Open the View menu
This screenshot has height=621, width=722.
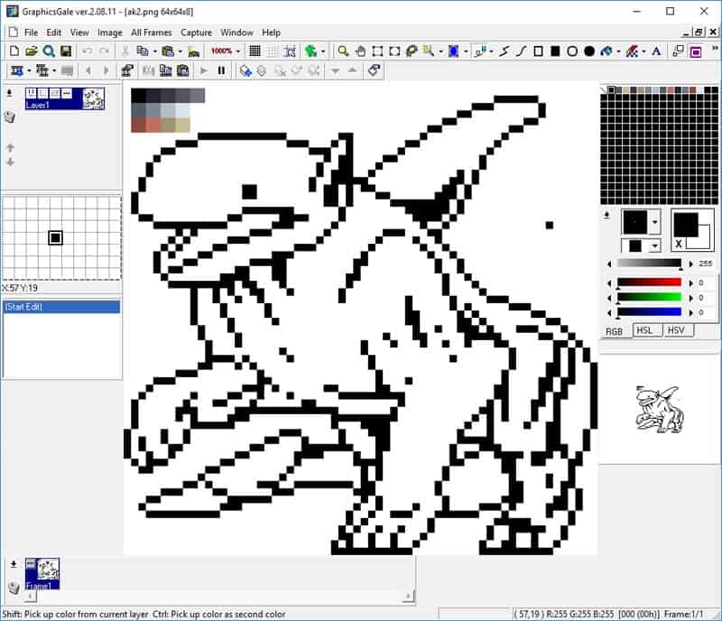pyautogui.click(x=79, y=32)
